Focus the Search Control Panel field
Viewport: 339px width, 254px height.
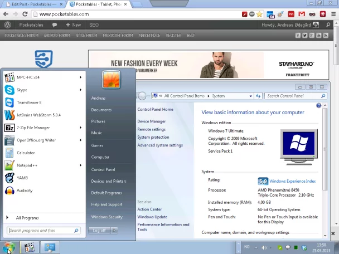coord(296,96)
